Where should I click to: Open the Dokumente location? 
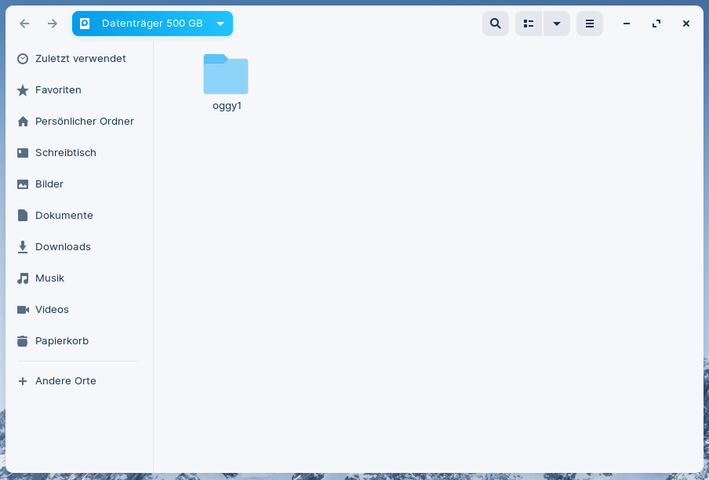pos(78,216)
